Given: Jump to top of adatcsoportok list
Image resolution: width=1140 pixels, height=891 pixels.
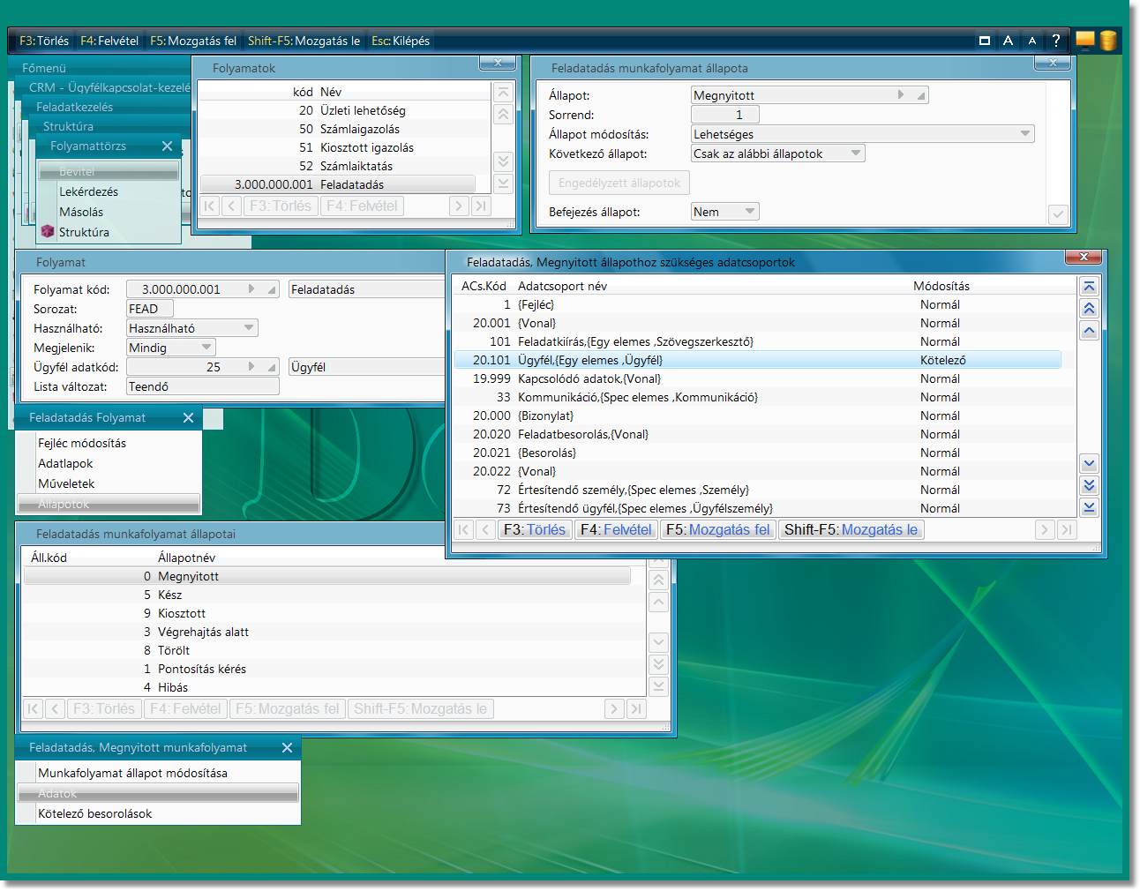Looking at the screenshot, I should click(x=1089, y=287).
